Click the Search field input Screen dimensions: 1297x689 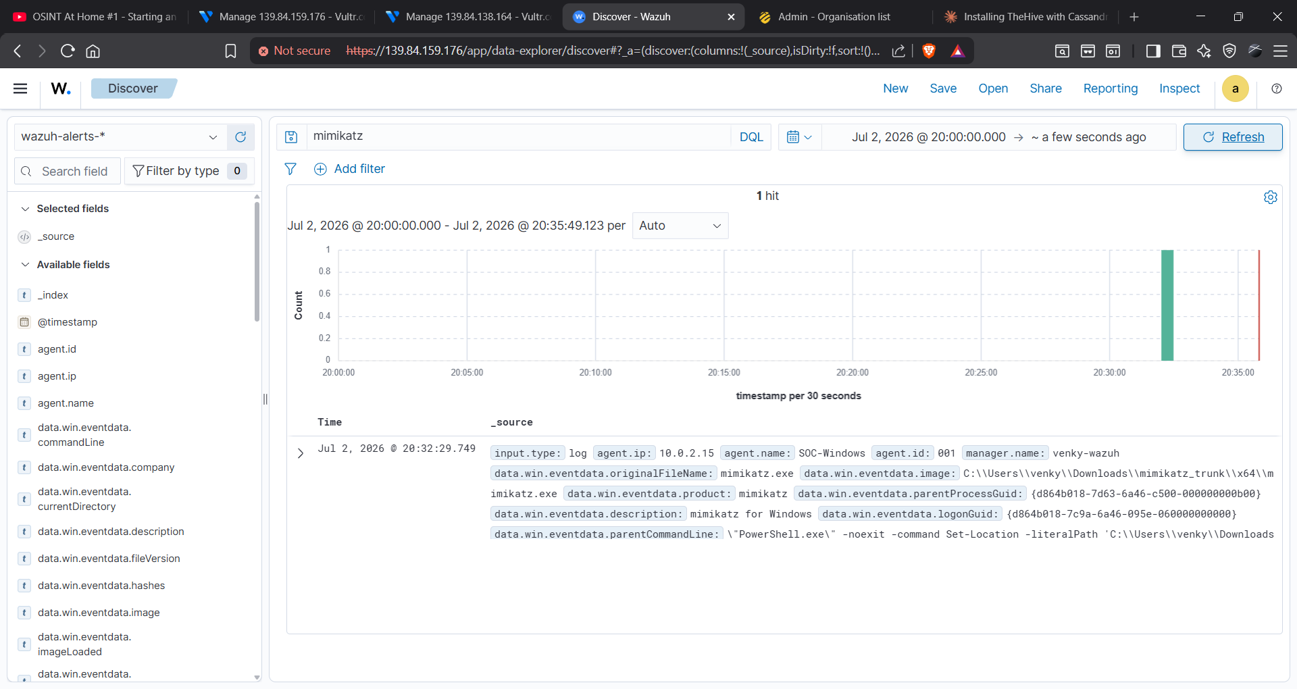point(68,171)
